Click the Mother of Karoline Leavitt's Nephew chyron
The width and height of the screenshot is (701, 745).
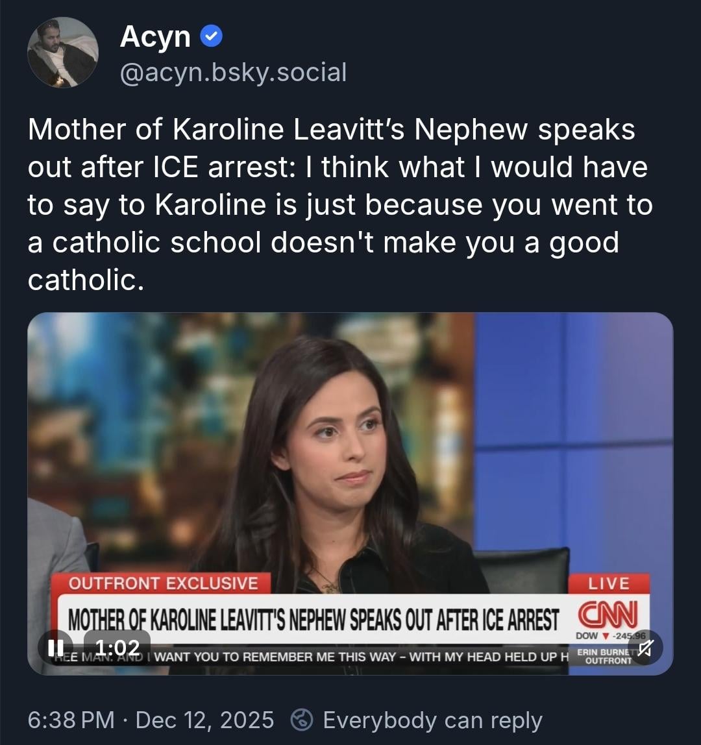[314, 619]
